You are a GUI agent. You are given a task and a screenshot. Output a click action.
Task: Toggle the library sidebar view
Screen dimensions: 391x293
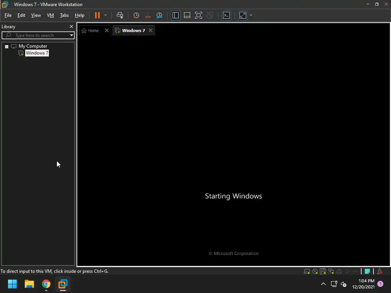pos(176,15)
